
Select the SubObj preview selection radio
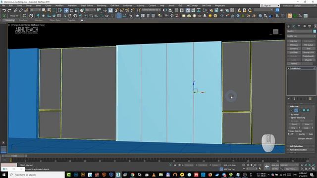coord(297,134)
